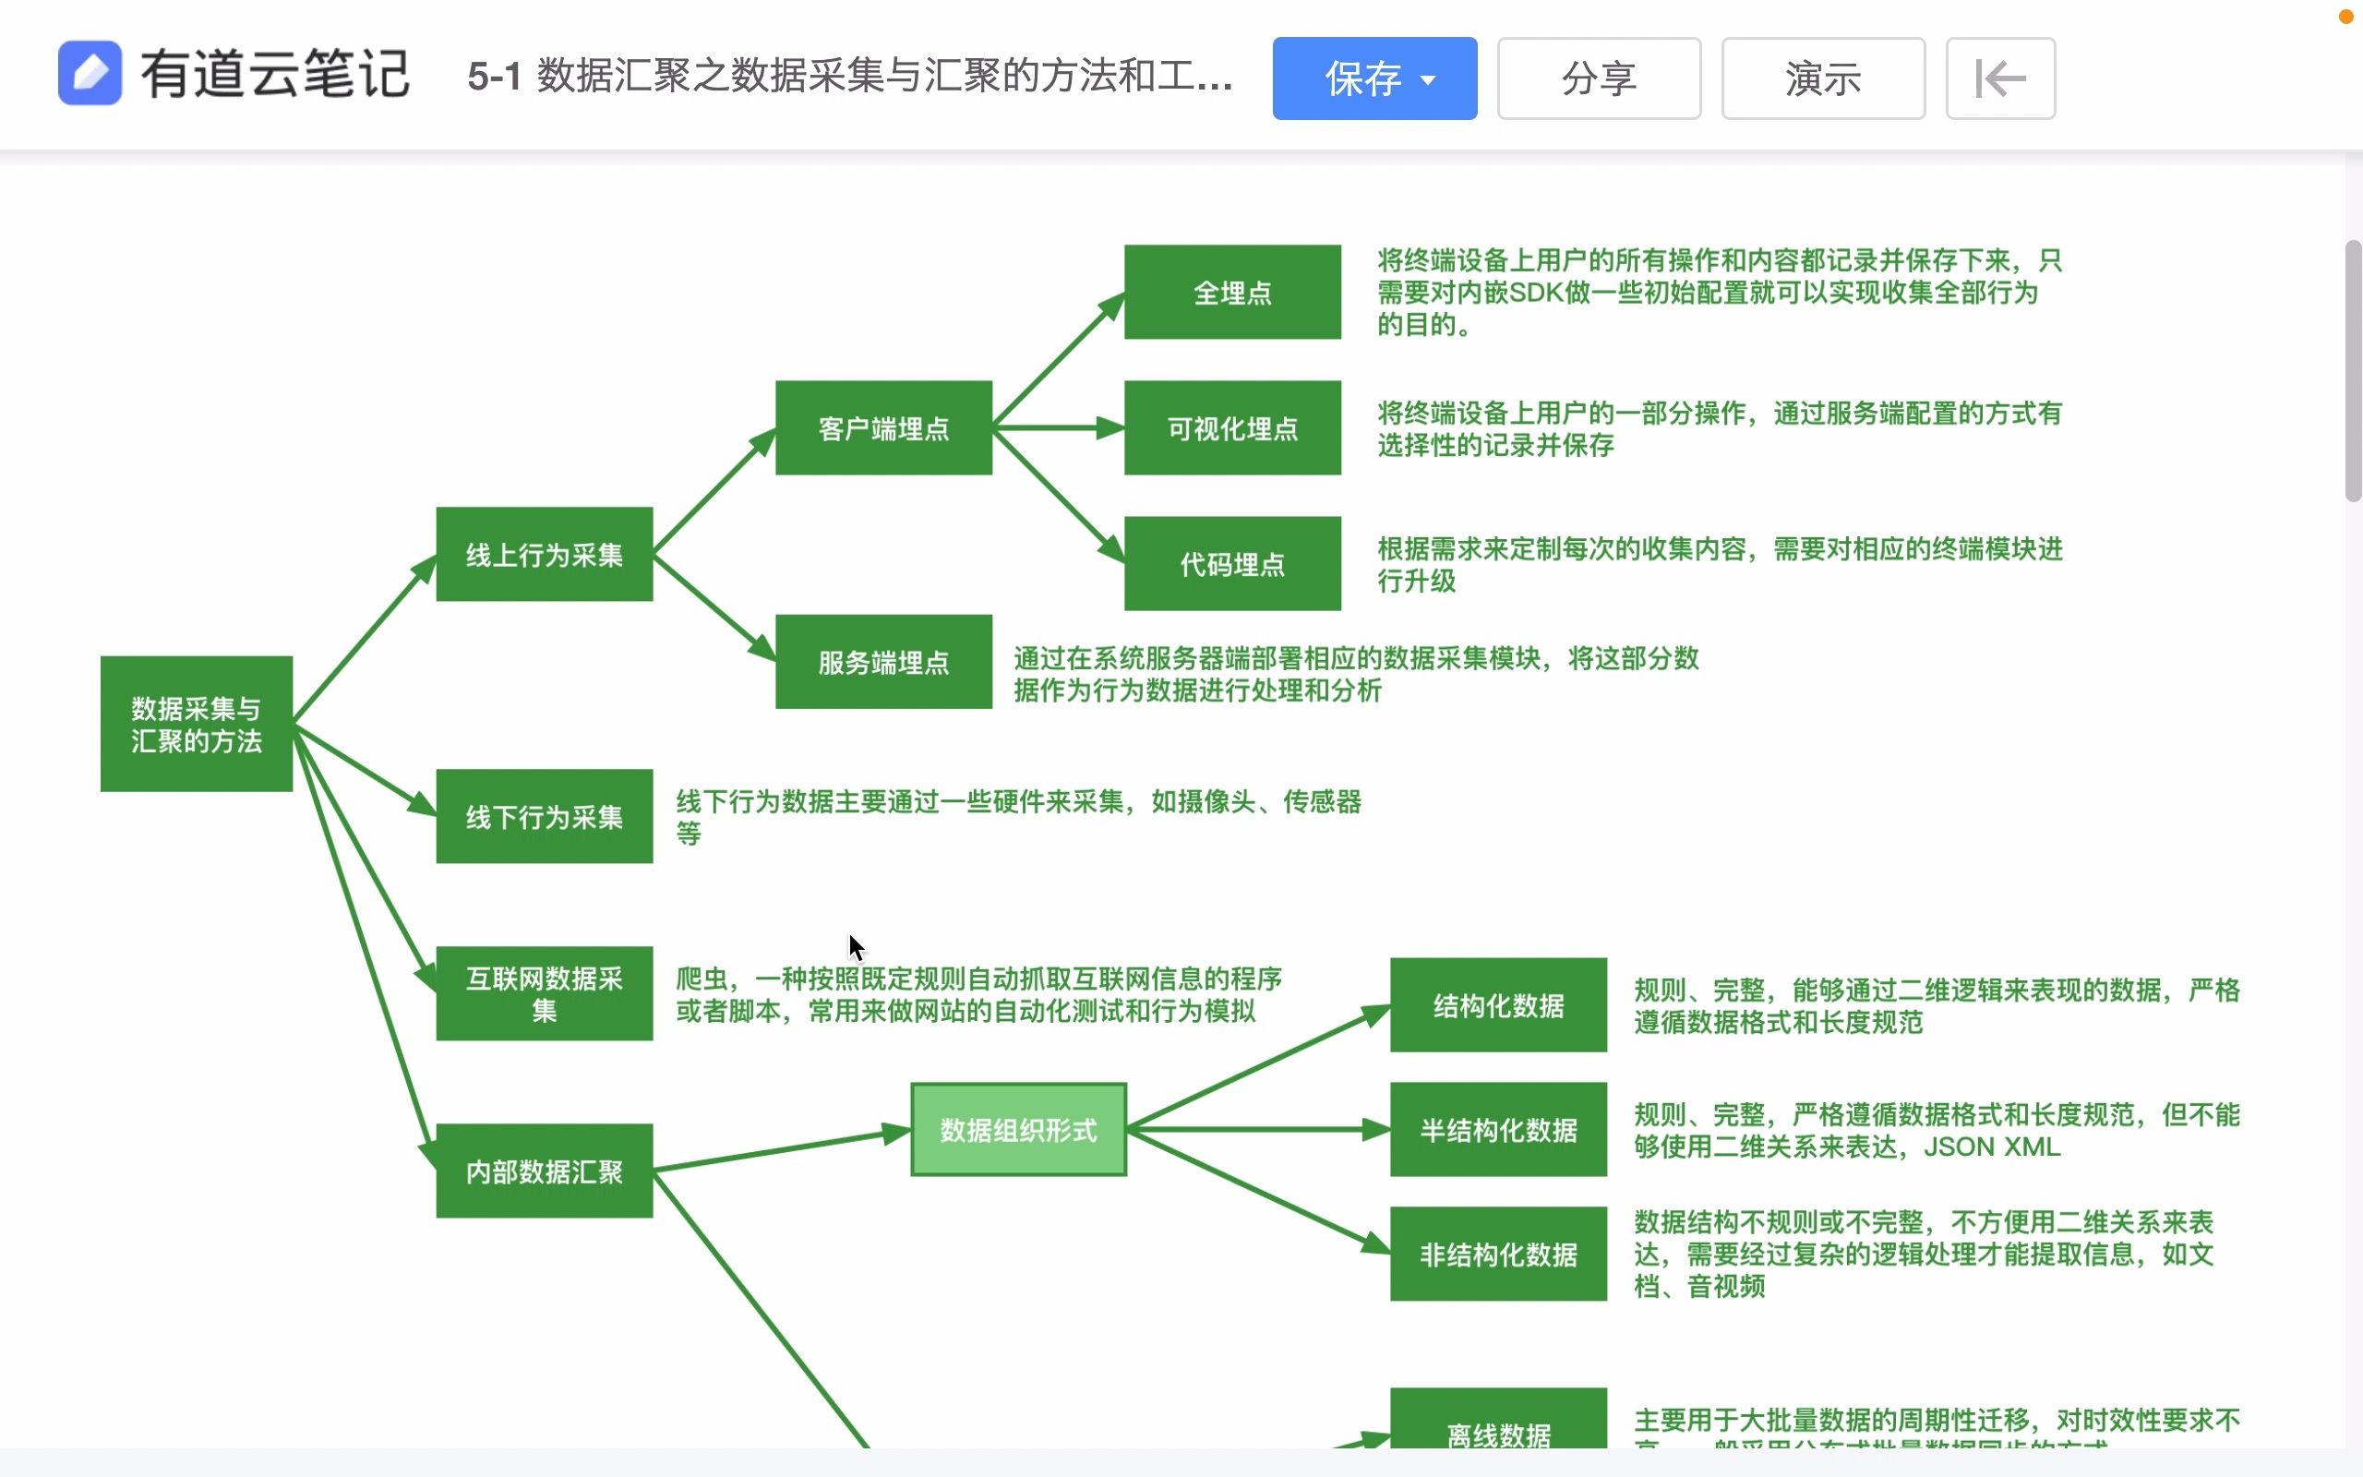Select the 线下行为采集 node
This screenshot has height=1477, width=2363.
click(544, 816)
